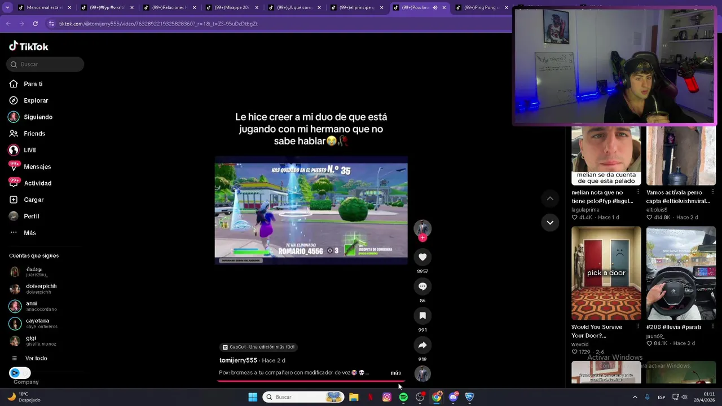The width and height of the screenshot is (722, 406).
Task: Open followed account gigi giselle.munoz
Action: point(33,341)
